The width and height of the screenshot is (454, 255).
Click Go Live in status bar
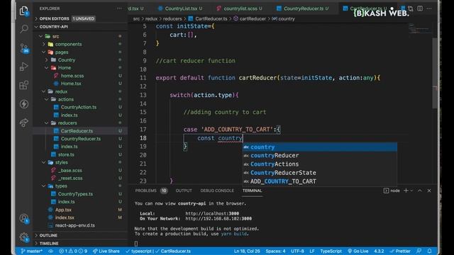tap(358, 251)
